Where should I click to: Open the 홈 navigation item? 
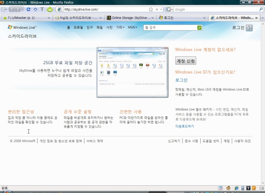(x=69, y=27)
